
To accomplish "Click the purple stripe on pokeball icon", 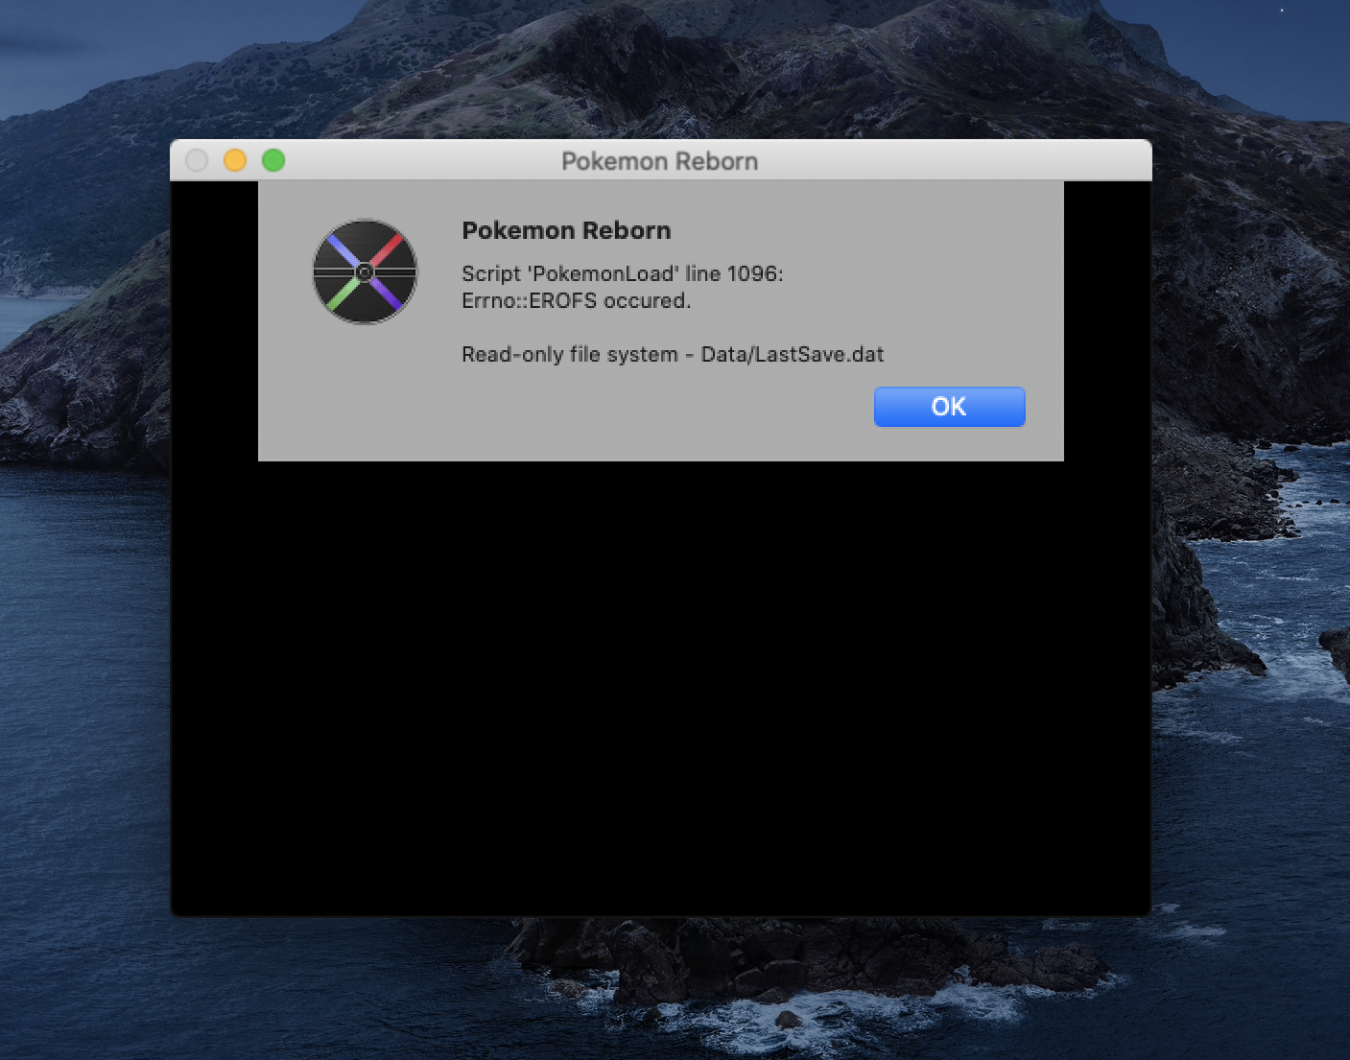I will click(389, 295).
